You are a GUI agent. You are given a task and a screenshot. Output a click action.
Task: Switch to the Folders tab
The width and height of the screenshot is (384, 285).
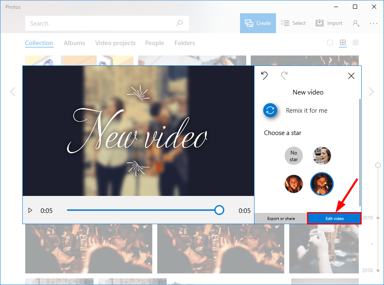185,43
